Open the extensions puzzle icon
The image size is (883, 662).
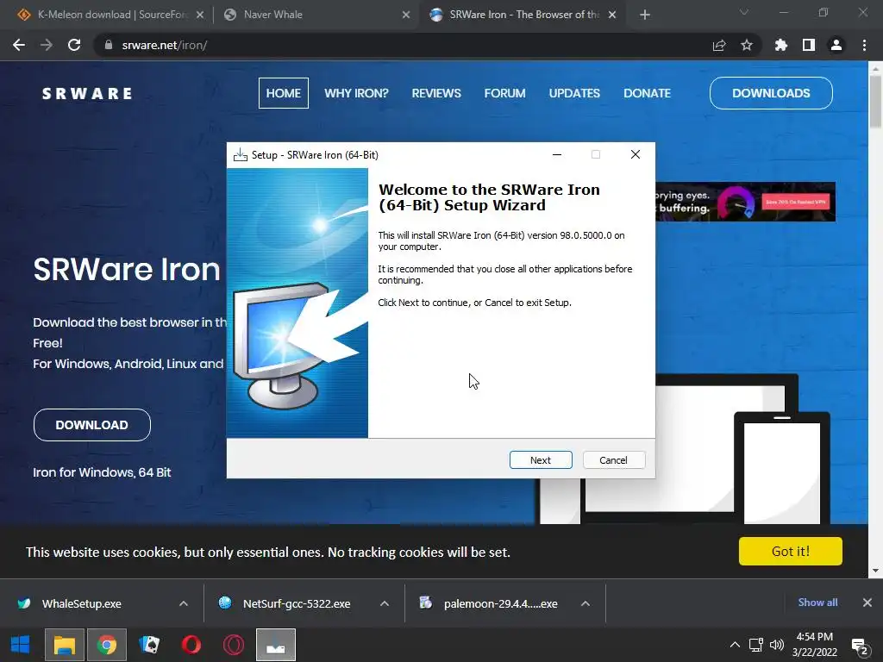point(781,45)
